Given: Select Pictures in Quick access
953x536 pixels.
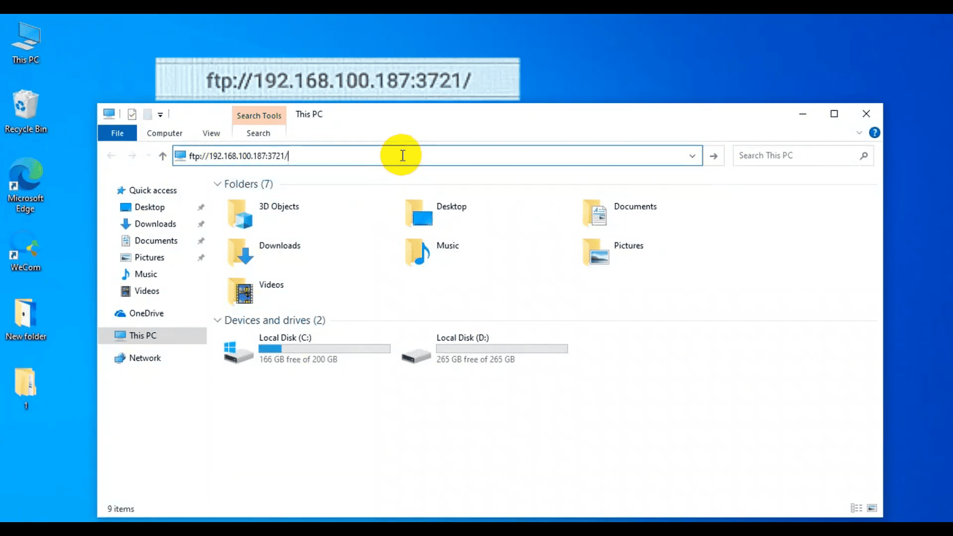Looking at the screenshot, I should [149, 258].
